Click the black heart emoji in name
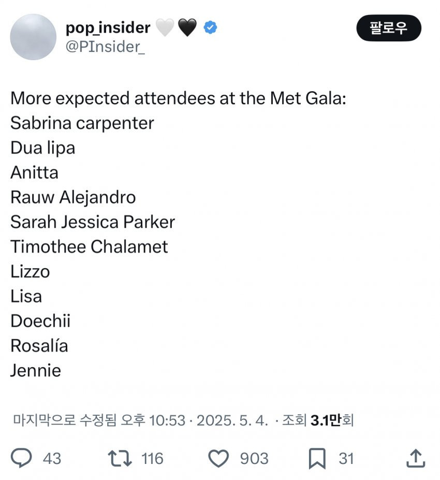Screen dimensions: 440x480 coord(187,27)
